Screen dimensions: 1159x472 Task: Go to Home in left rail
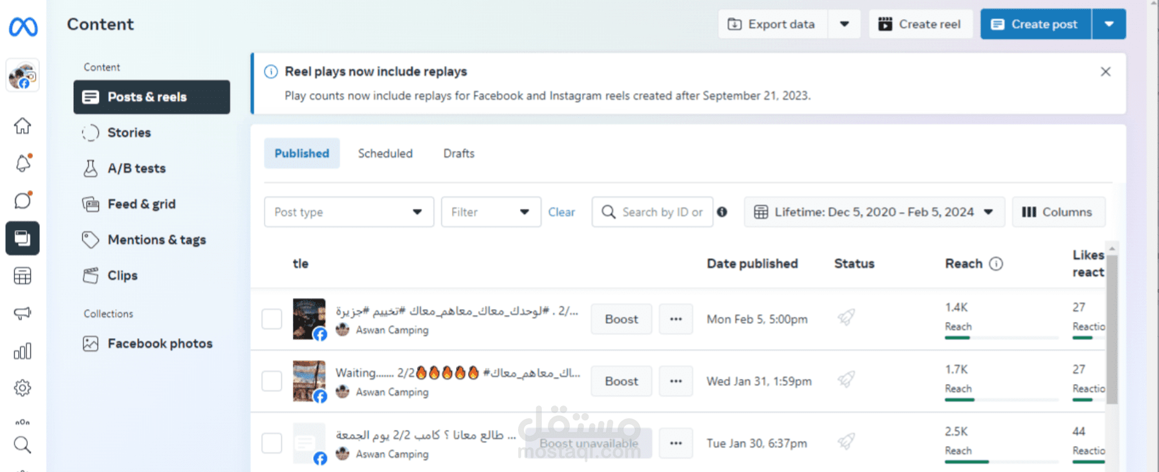(x=23, y=125)
